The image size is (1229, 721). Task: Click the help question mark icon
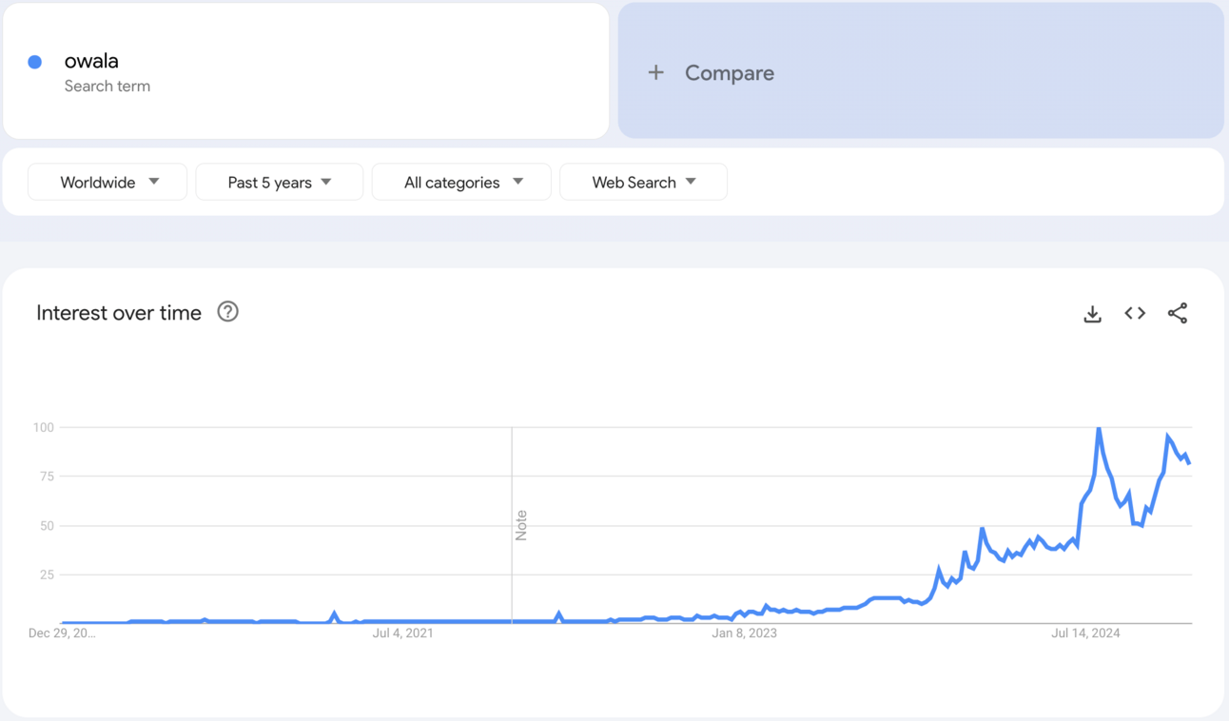pos(227,312)
